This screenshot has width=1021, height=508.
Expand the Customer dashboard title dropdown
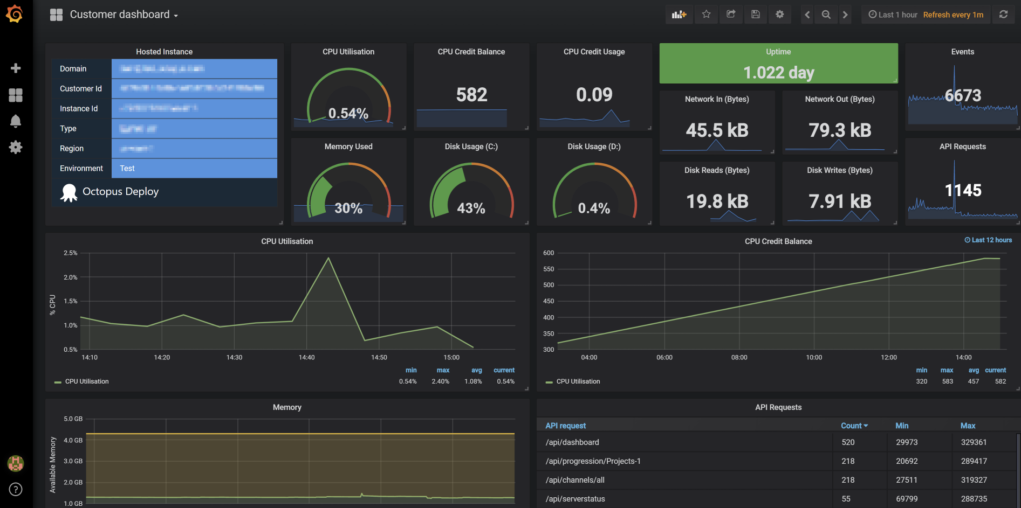point(175,15)
